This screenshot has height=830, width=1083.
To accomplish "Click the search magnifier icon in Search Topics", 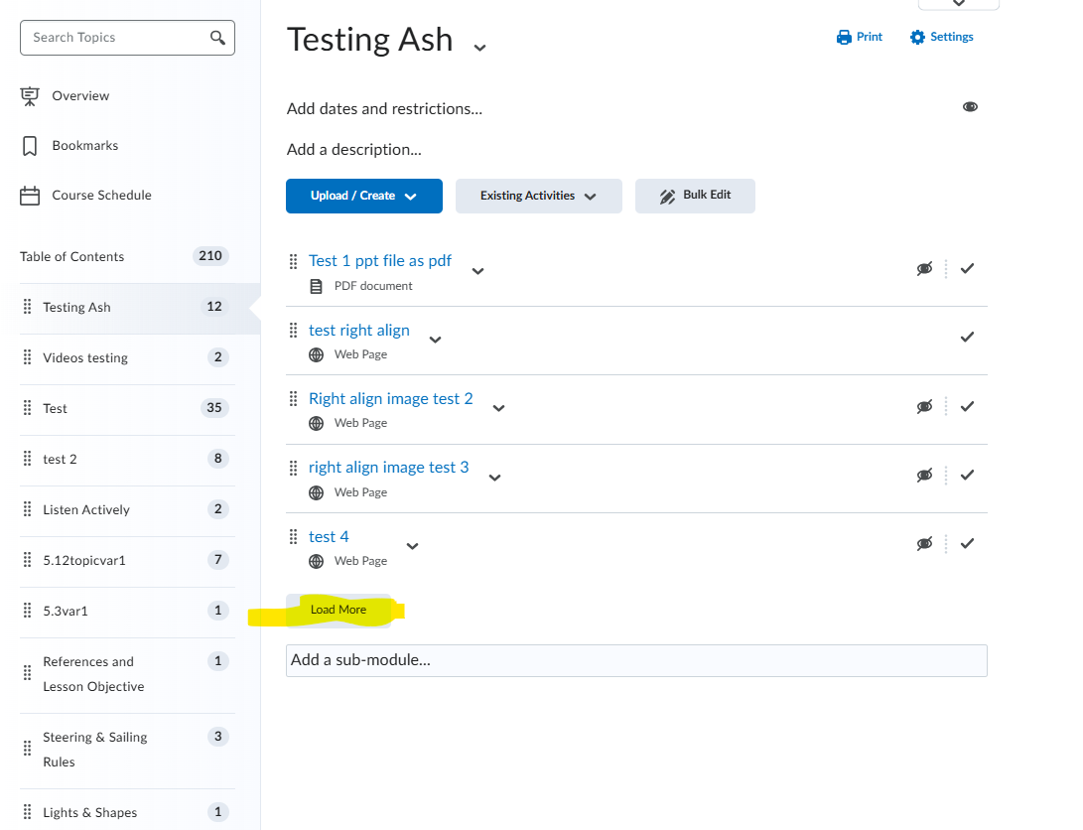I will (x=217, y=38).
